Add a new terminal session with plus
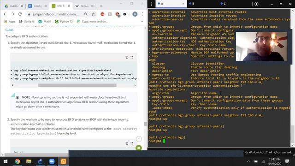 [x=256, y=4]
